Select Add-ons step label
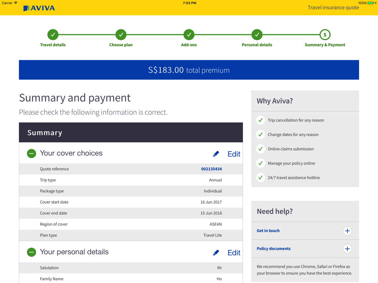This screenshot has height=283, width=378. 189,45
